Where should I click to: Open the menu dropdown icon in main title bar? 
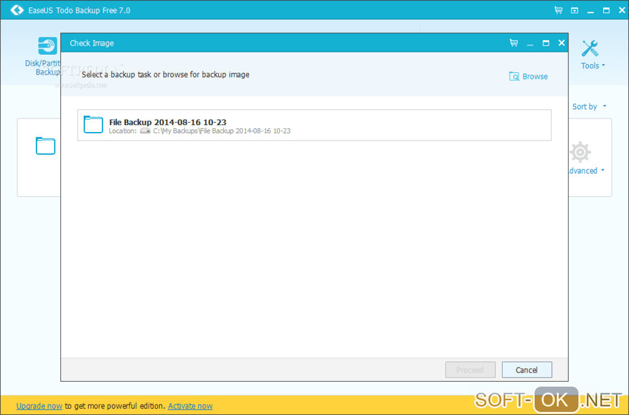(x=575, y=10)
